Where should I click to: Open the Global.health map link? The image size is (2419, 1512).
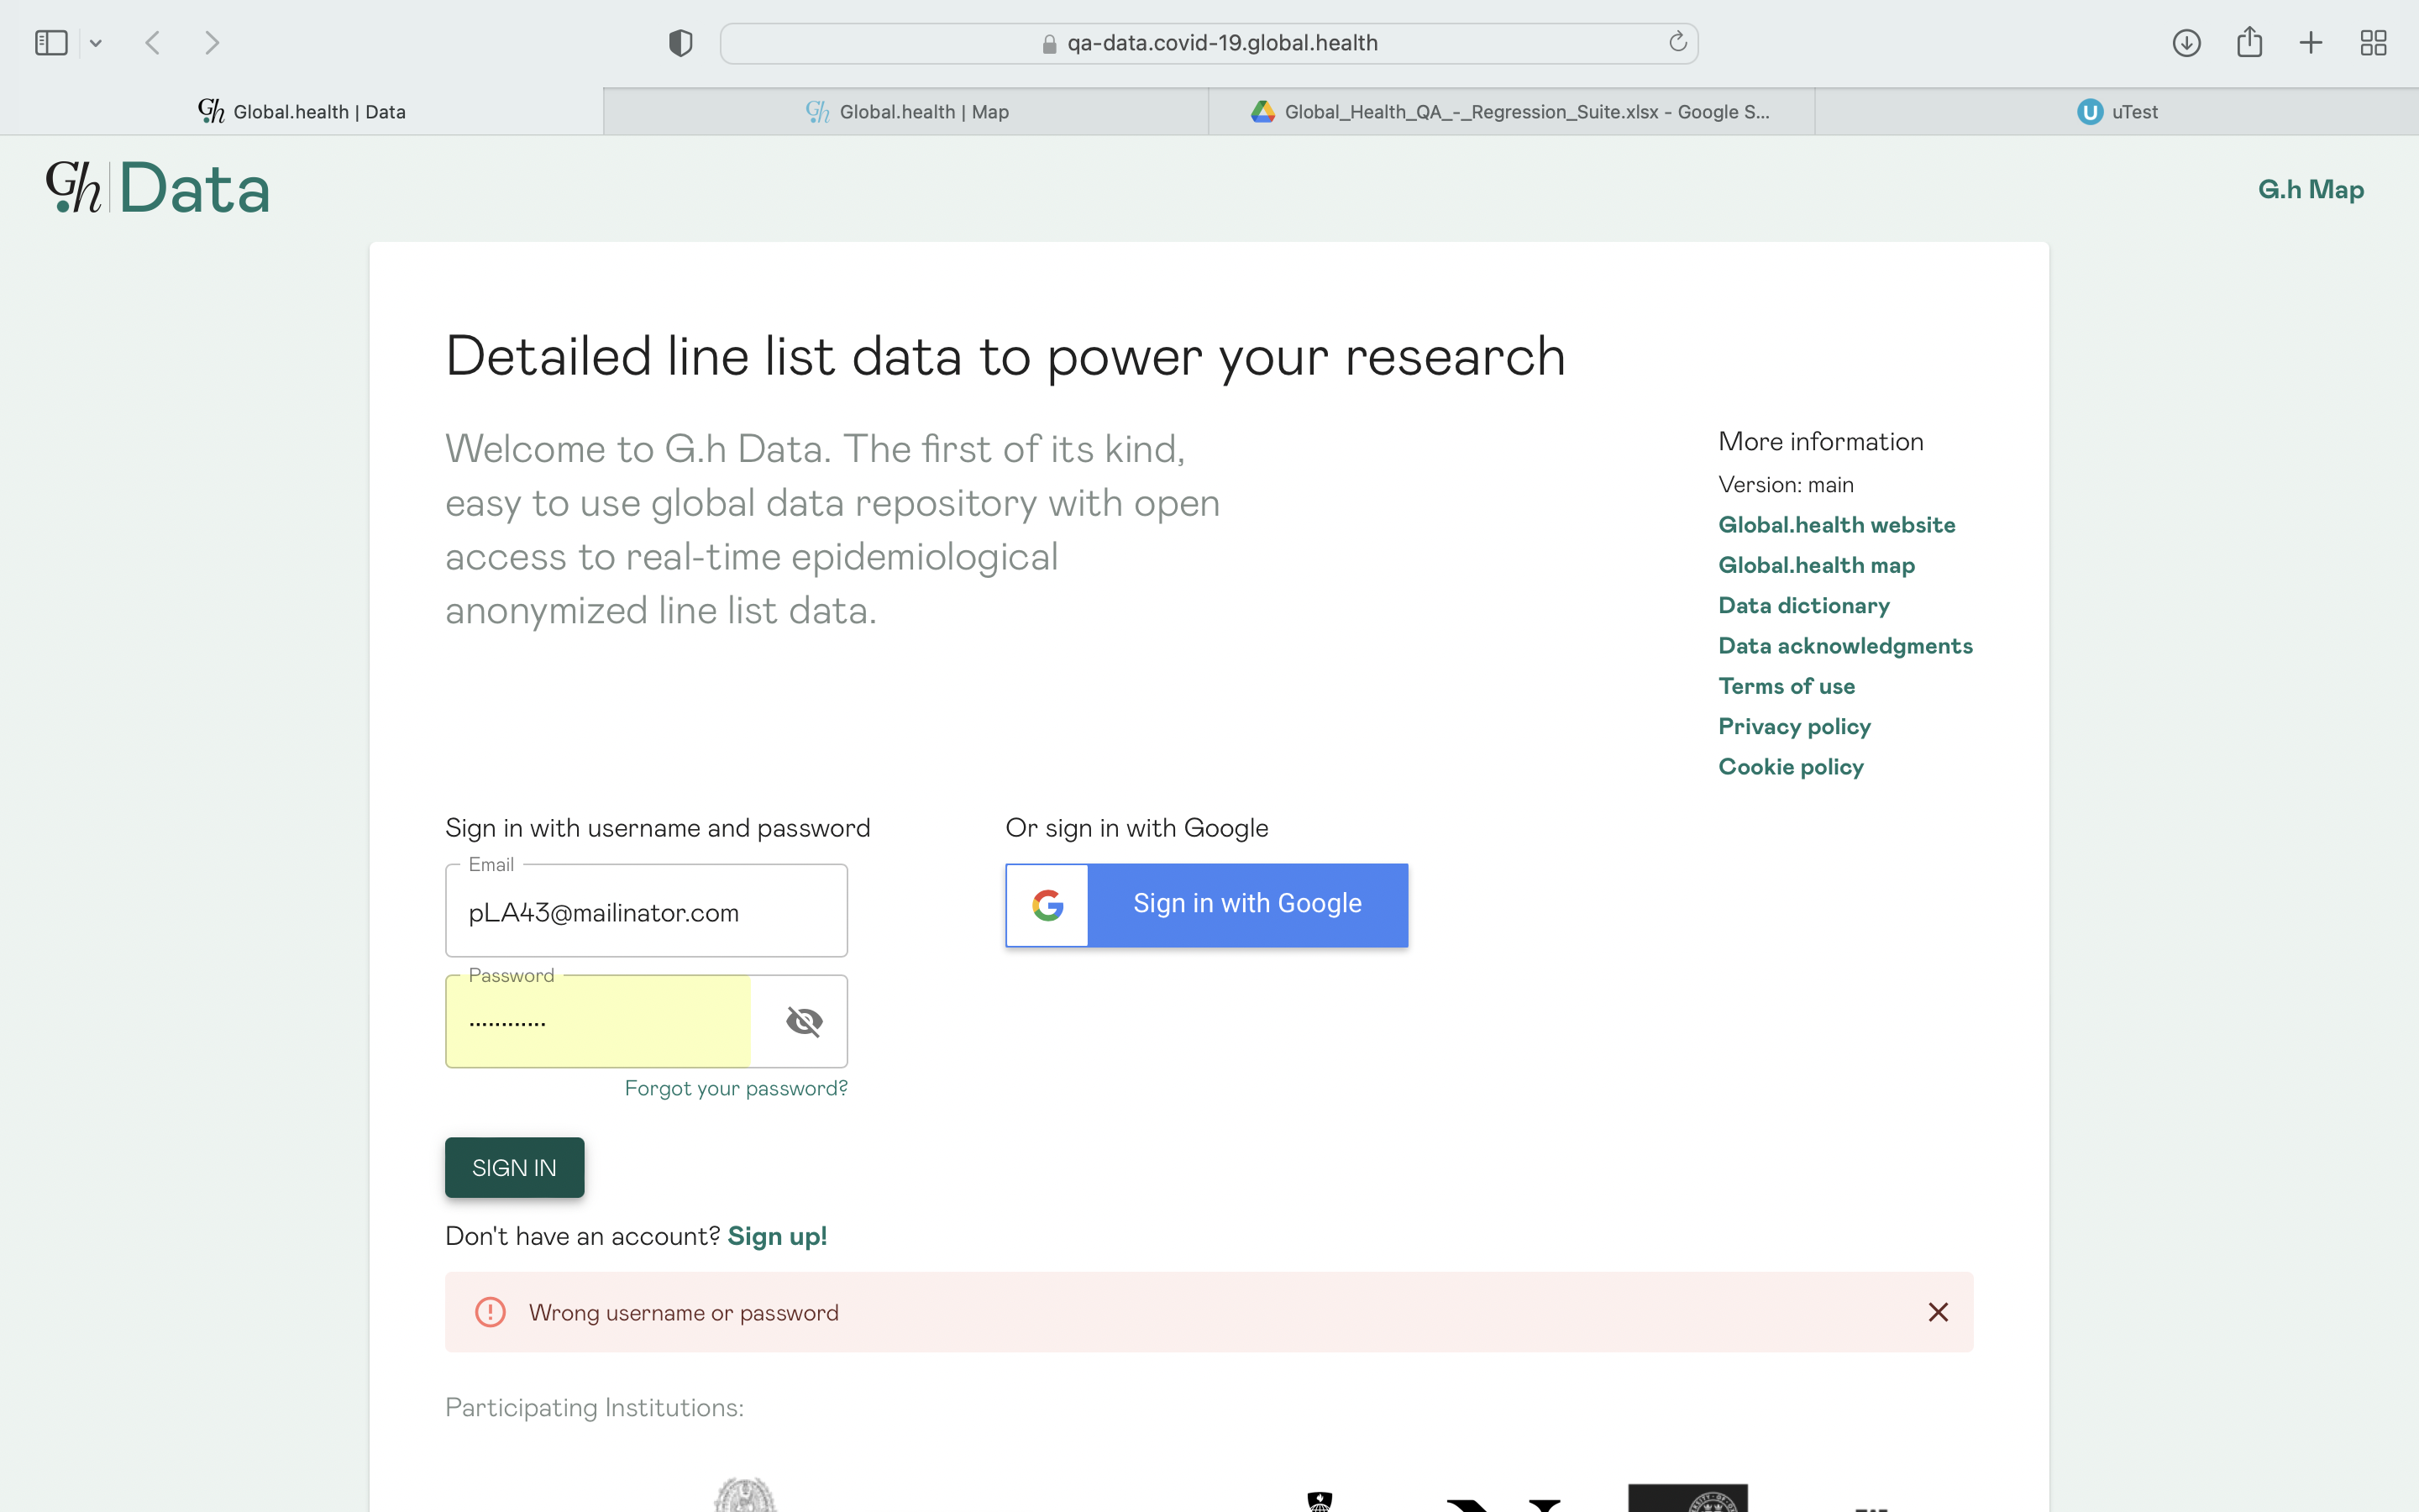(x=1816, y=565)
